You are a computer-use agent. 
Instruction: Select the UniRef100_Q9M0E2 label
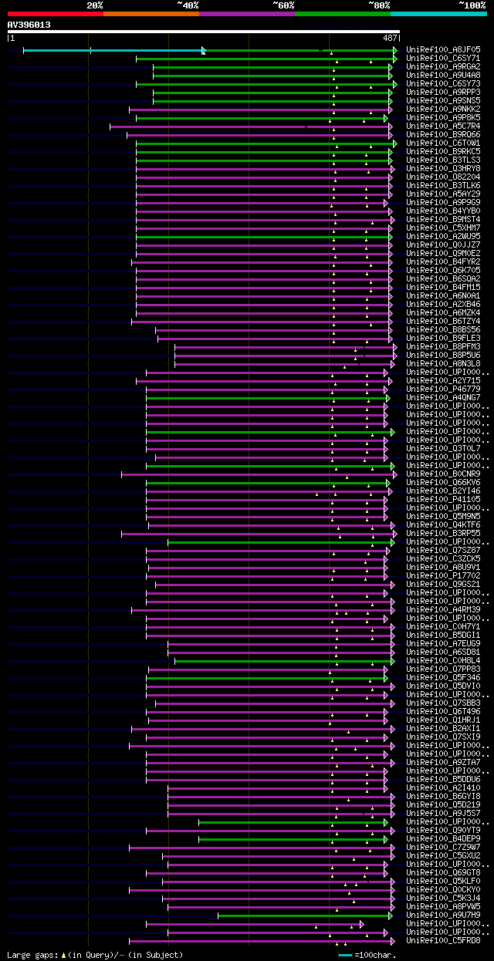point(444,254)
